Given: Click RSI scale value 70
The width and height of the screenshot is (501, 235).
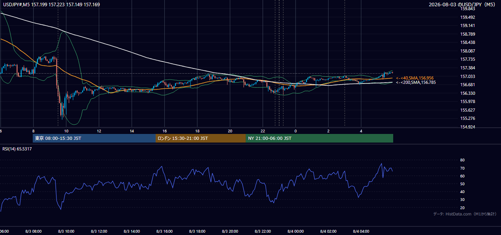Looking at the screenshot, I should coord(463,168).
